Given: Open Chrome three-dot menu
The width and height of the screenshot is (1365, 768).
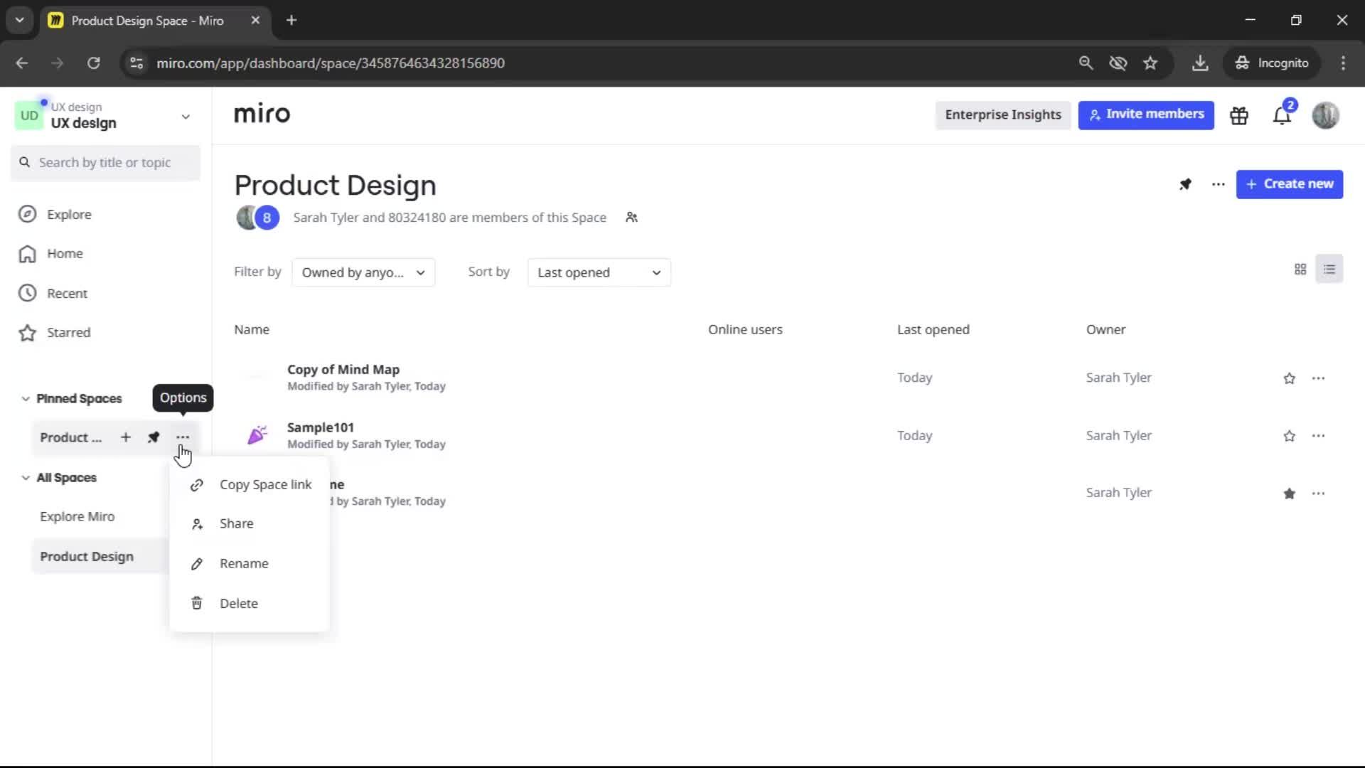Looking at the screenshot, I should tap(1343, 63).
